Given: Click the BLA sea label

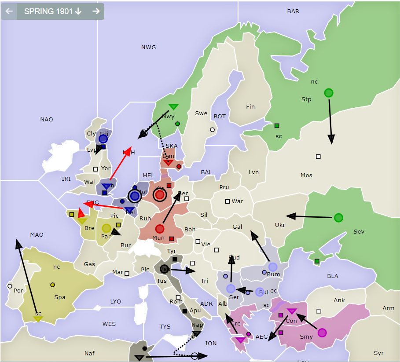Looking at the screenshot, I should pyautogui.click(x=333, y=276).
